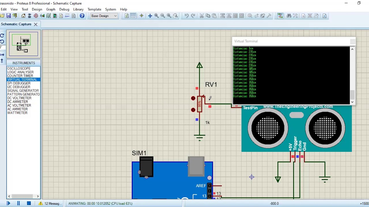369x207 pixels.
Task: Click the Virtual Terminal scroll down arrow
Action: [352, 102]
